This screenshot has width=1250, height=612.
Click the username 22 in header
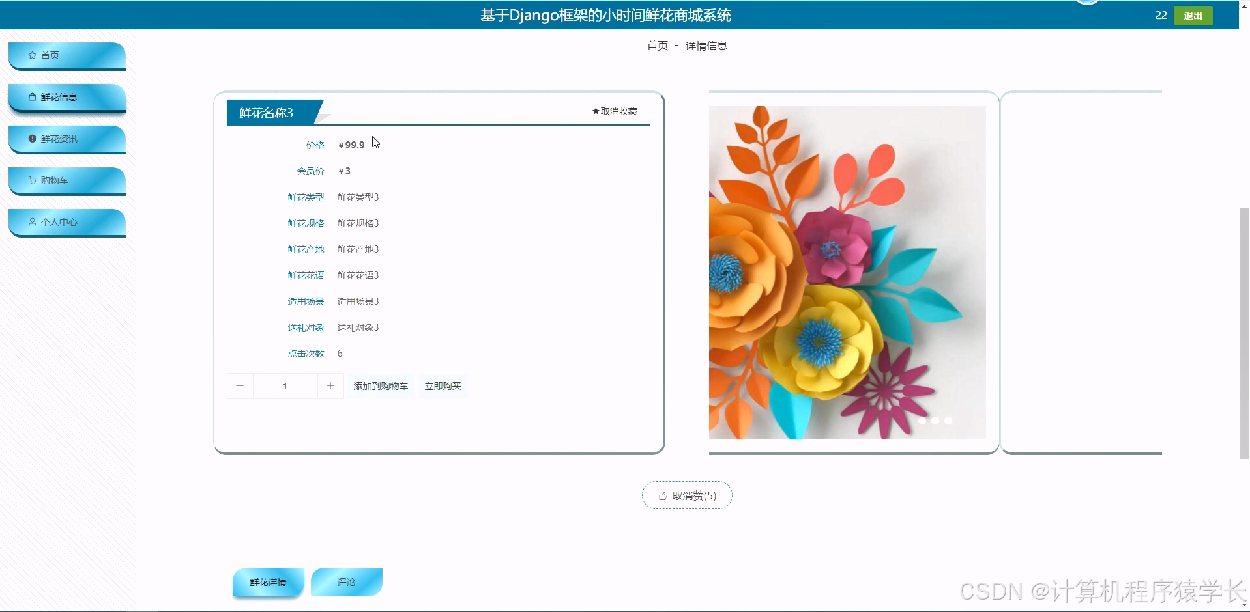tap(1161, 15)
